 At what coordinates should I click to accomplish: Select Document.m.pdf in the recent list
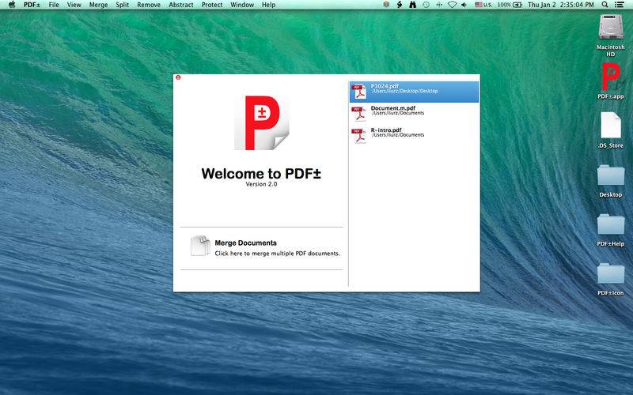click(x=414, y=114)
